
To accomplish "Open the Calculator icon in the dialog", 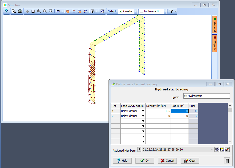I will coord(227,161).
